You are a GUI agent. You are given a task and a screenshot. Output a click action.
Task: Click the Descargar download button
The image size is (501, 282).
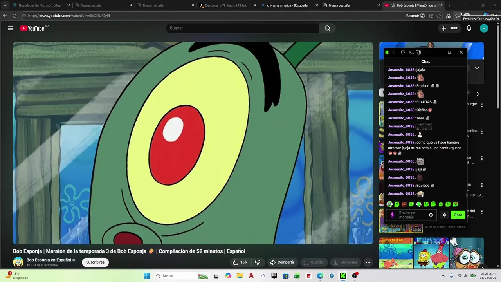pyautogui.click(x=345, y=262)
